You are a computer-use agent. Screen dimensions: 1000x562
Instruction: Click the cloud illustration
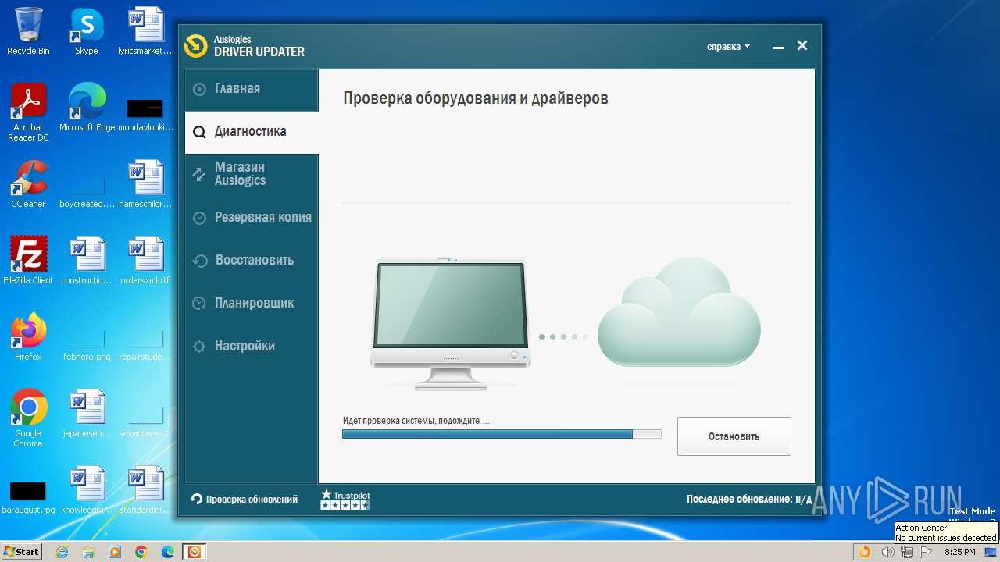tap(678, 311)
